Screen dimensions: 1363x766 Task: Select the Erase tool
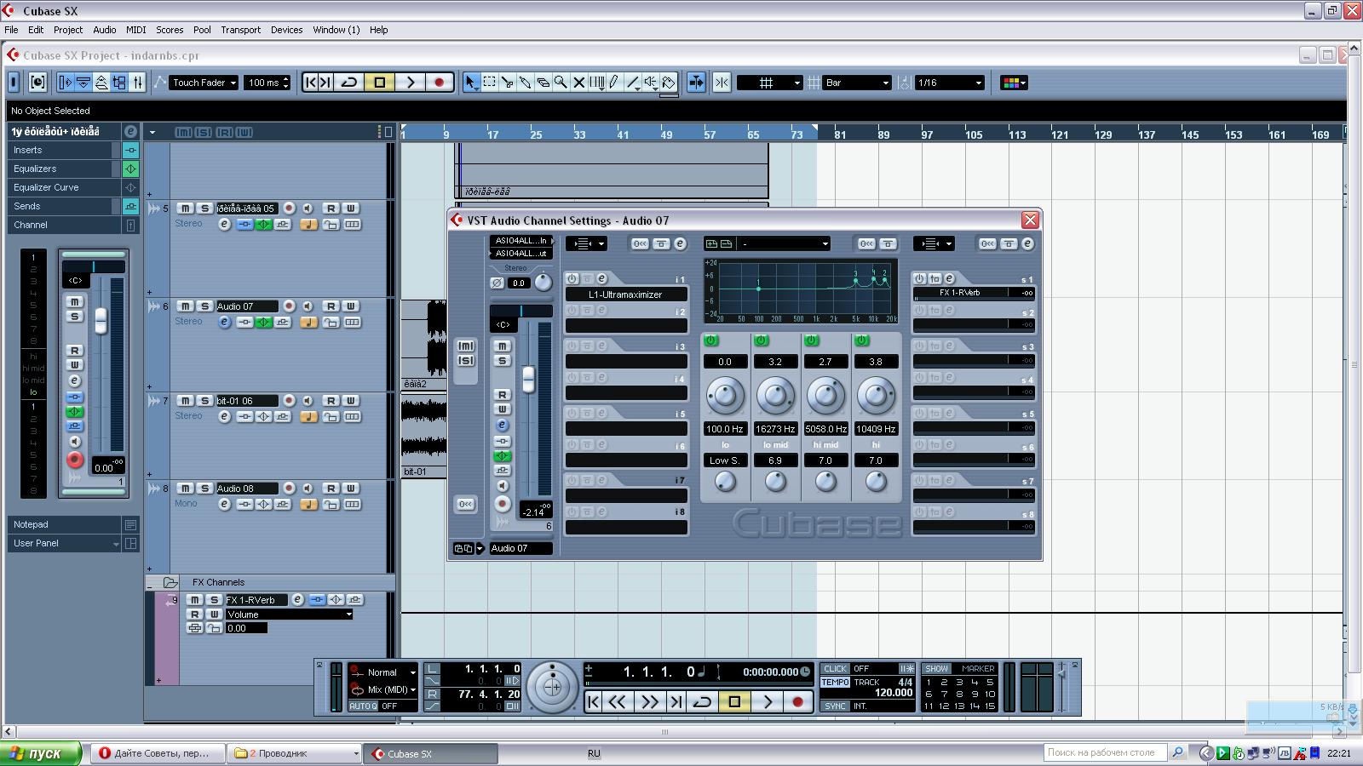point(543,83)
